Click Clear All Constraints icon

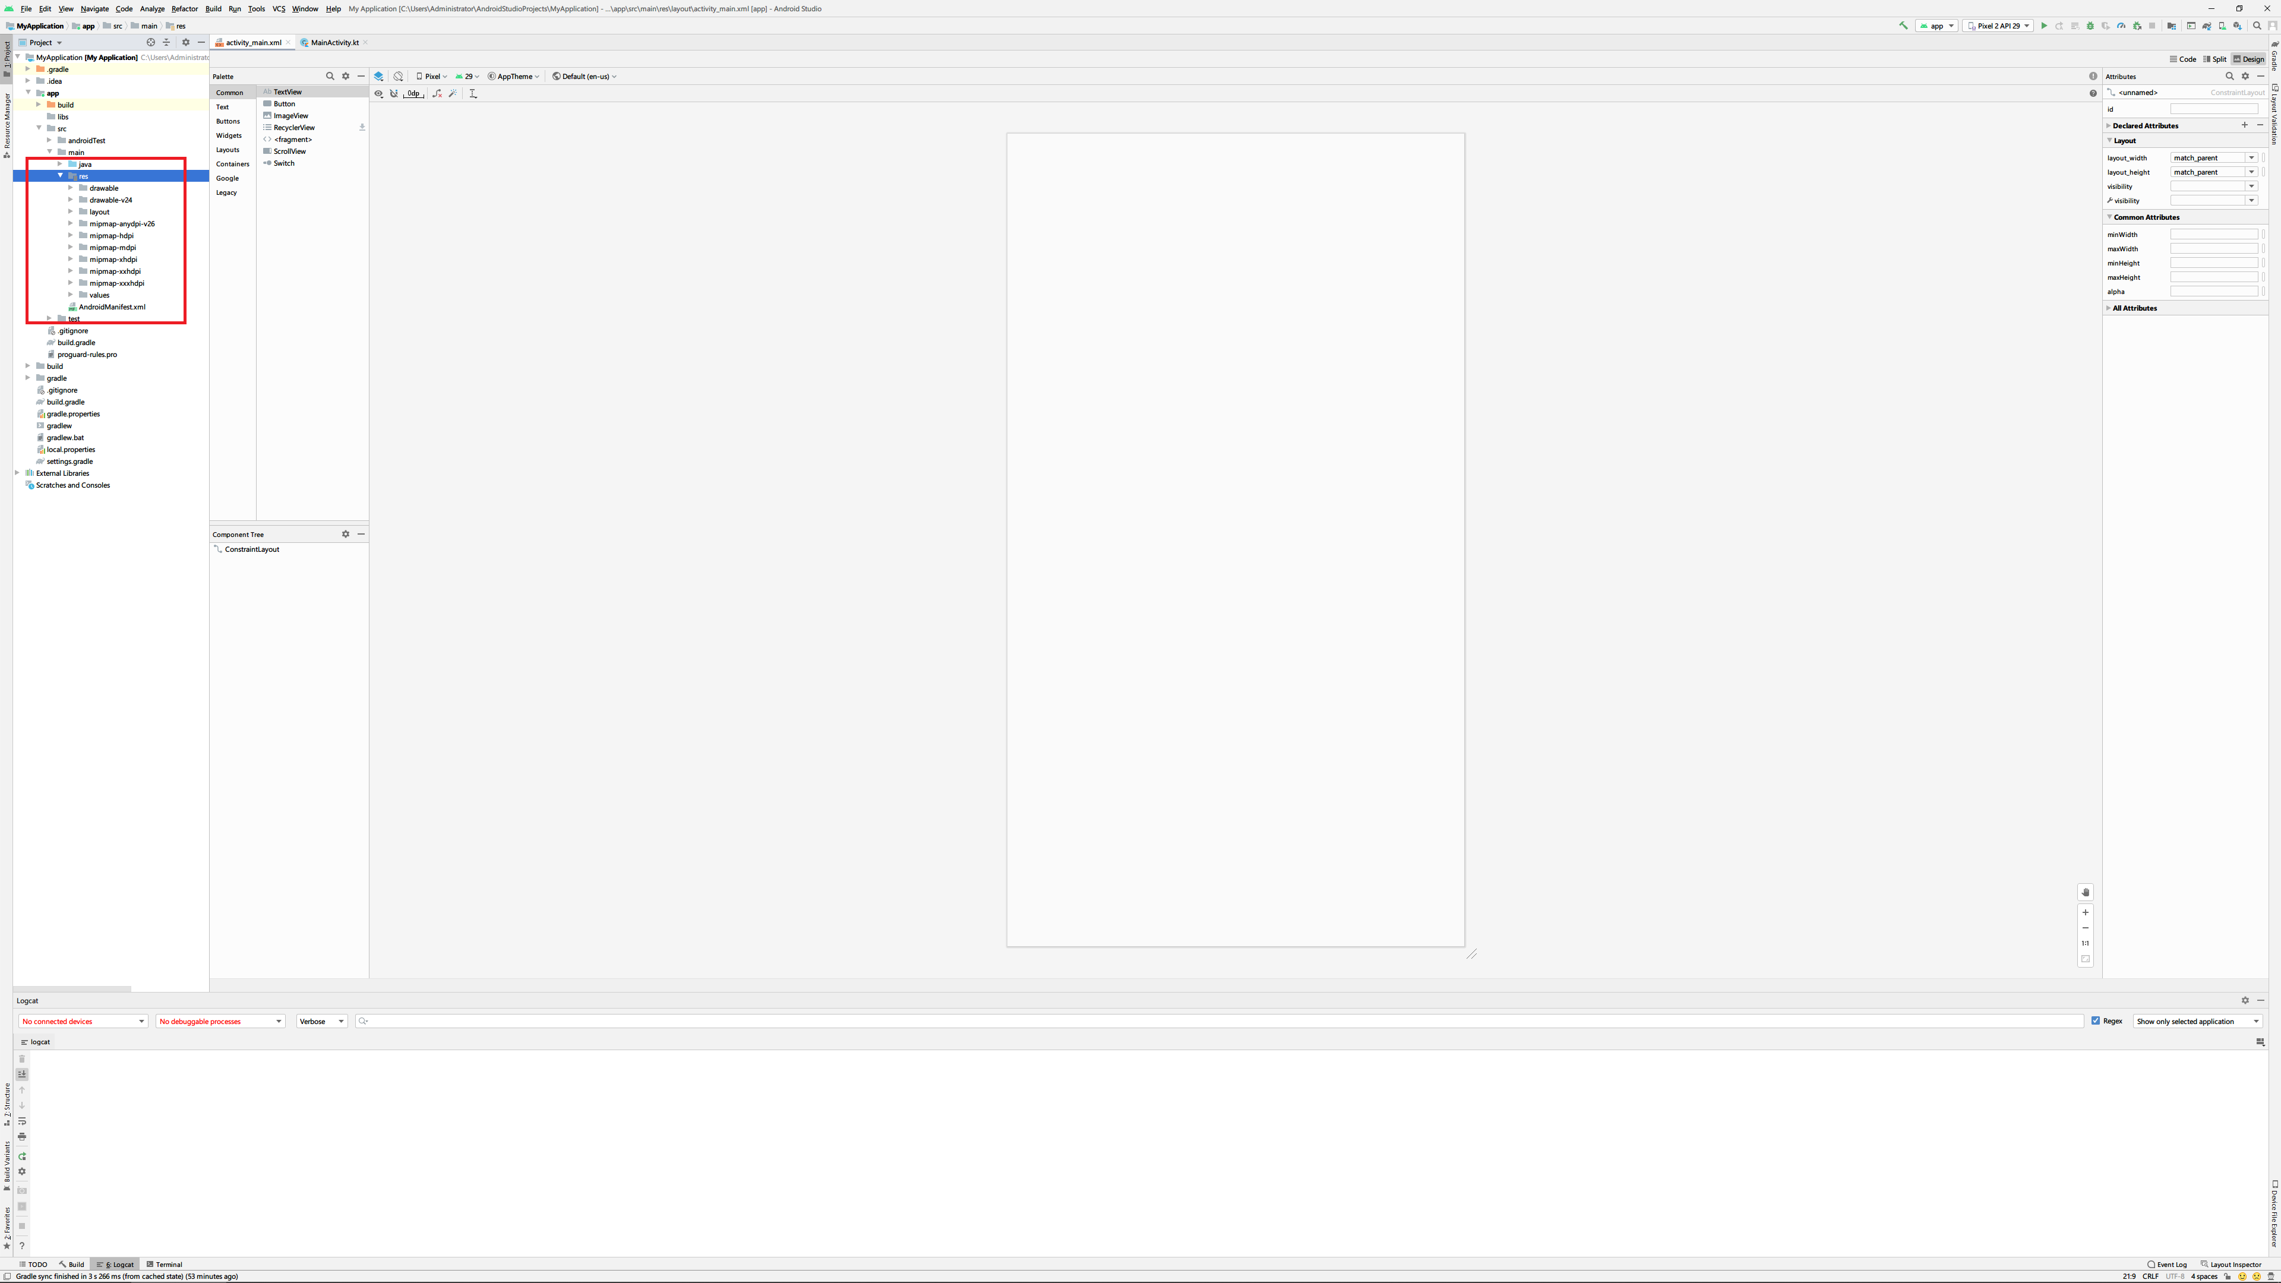(x=437, y=93)
